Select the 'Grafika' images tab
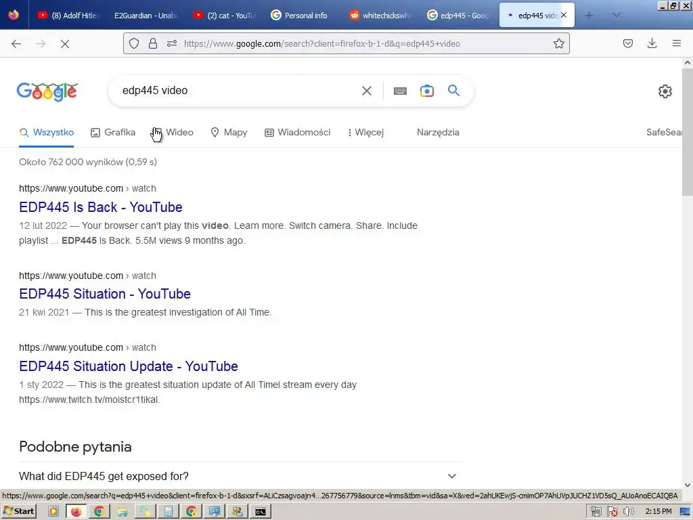The width and height of the screenshot is (693, 520). click(113, 132)
